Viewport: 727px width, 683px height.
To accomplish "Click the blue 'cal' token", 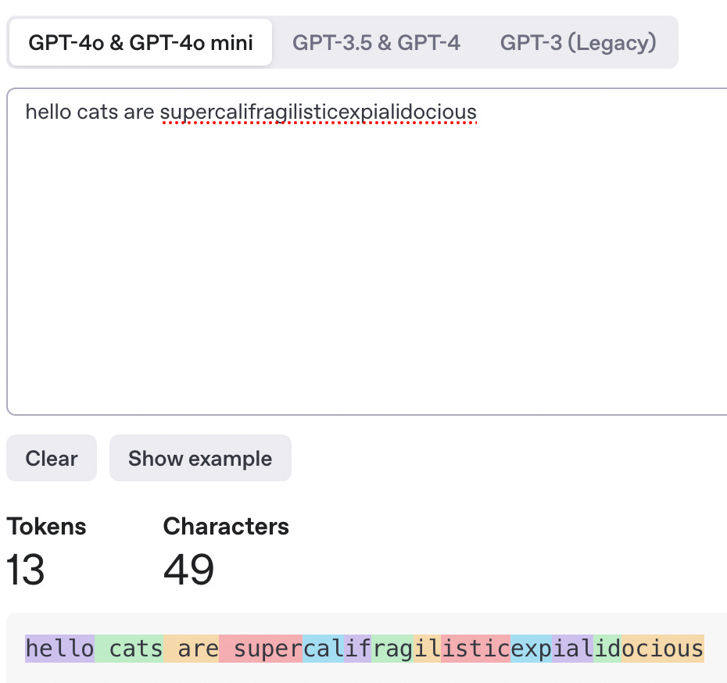I will [x=324, y=649].
